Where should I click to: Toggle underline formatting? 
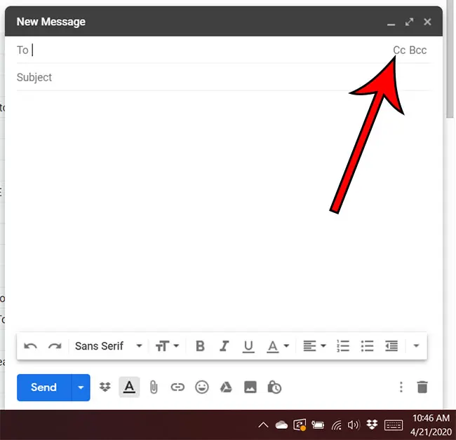pos(248,346)
